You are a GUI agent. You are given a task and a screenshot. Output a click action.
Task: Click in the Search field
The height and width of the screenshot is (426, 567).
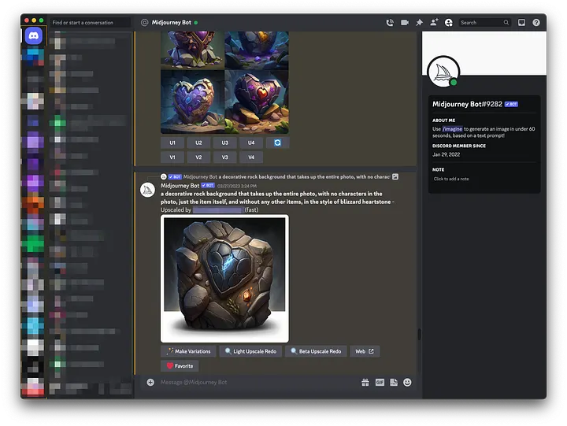pos(482,23)
